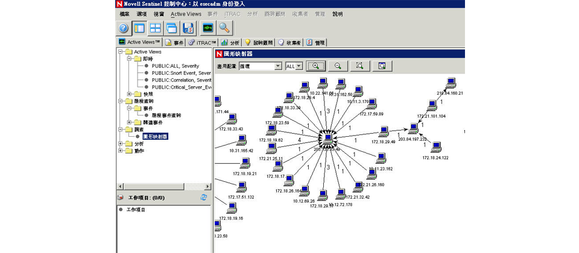The width and height of the screenshot is (579, 253).
Task: Select the 工作項目 entry in work items list
Action: tap(136, 210)
